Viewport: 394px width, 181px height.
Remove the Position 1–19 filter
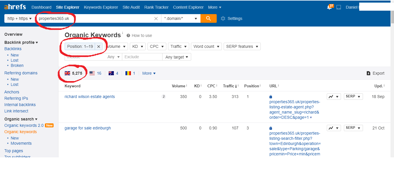pyautogui.click(x=99, y=46)
